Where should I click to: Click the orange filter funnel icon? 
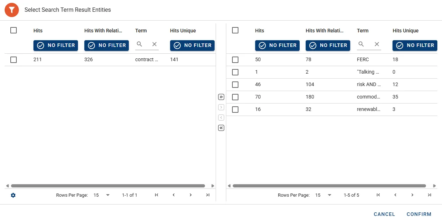(12, 10)
